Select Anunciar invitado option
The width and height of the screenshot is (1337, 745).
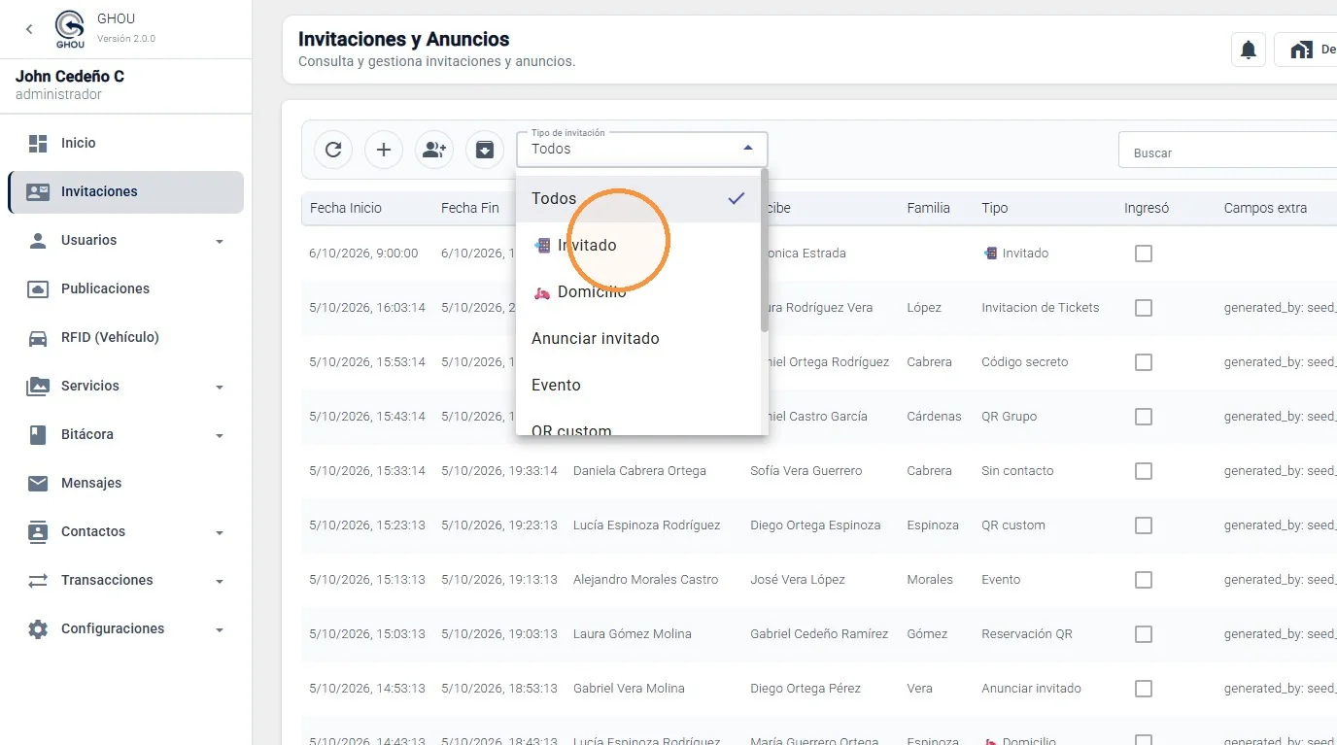[638, 338]
